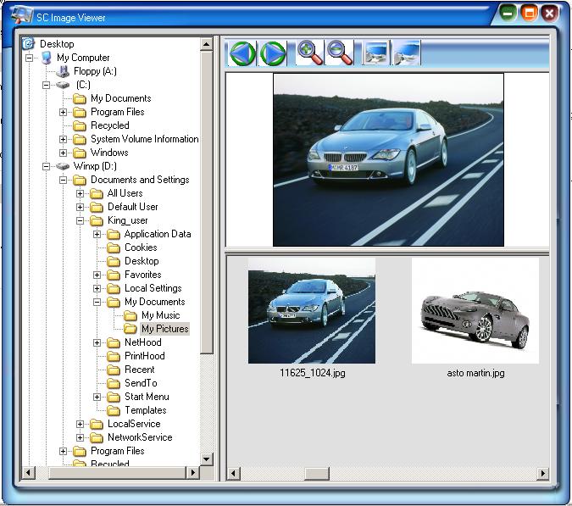The height and width of the screenshot is (506, 572).
Task: Expand the LocalService folder
Action: point(80,424)
